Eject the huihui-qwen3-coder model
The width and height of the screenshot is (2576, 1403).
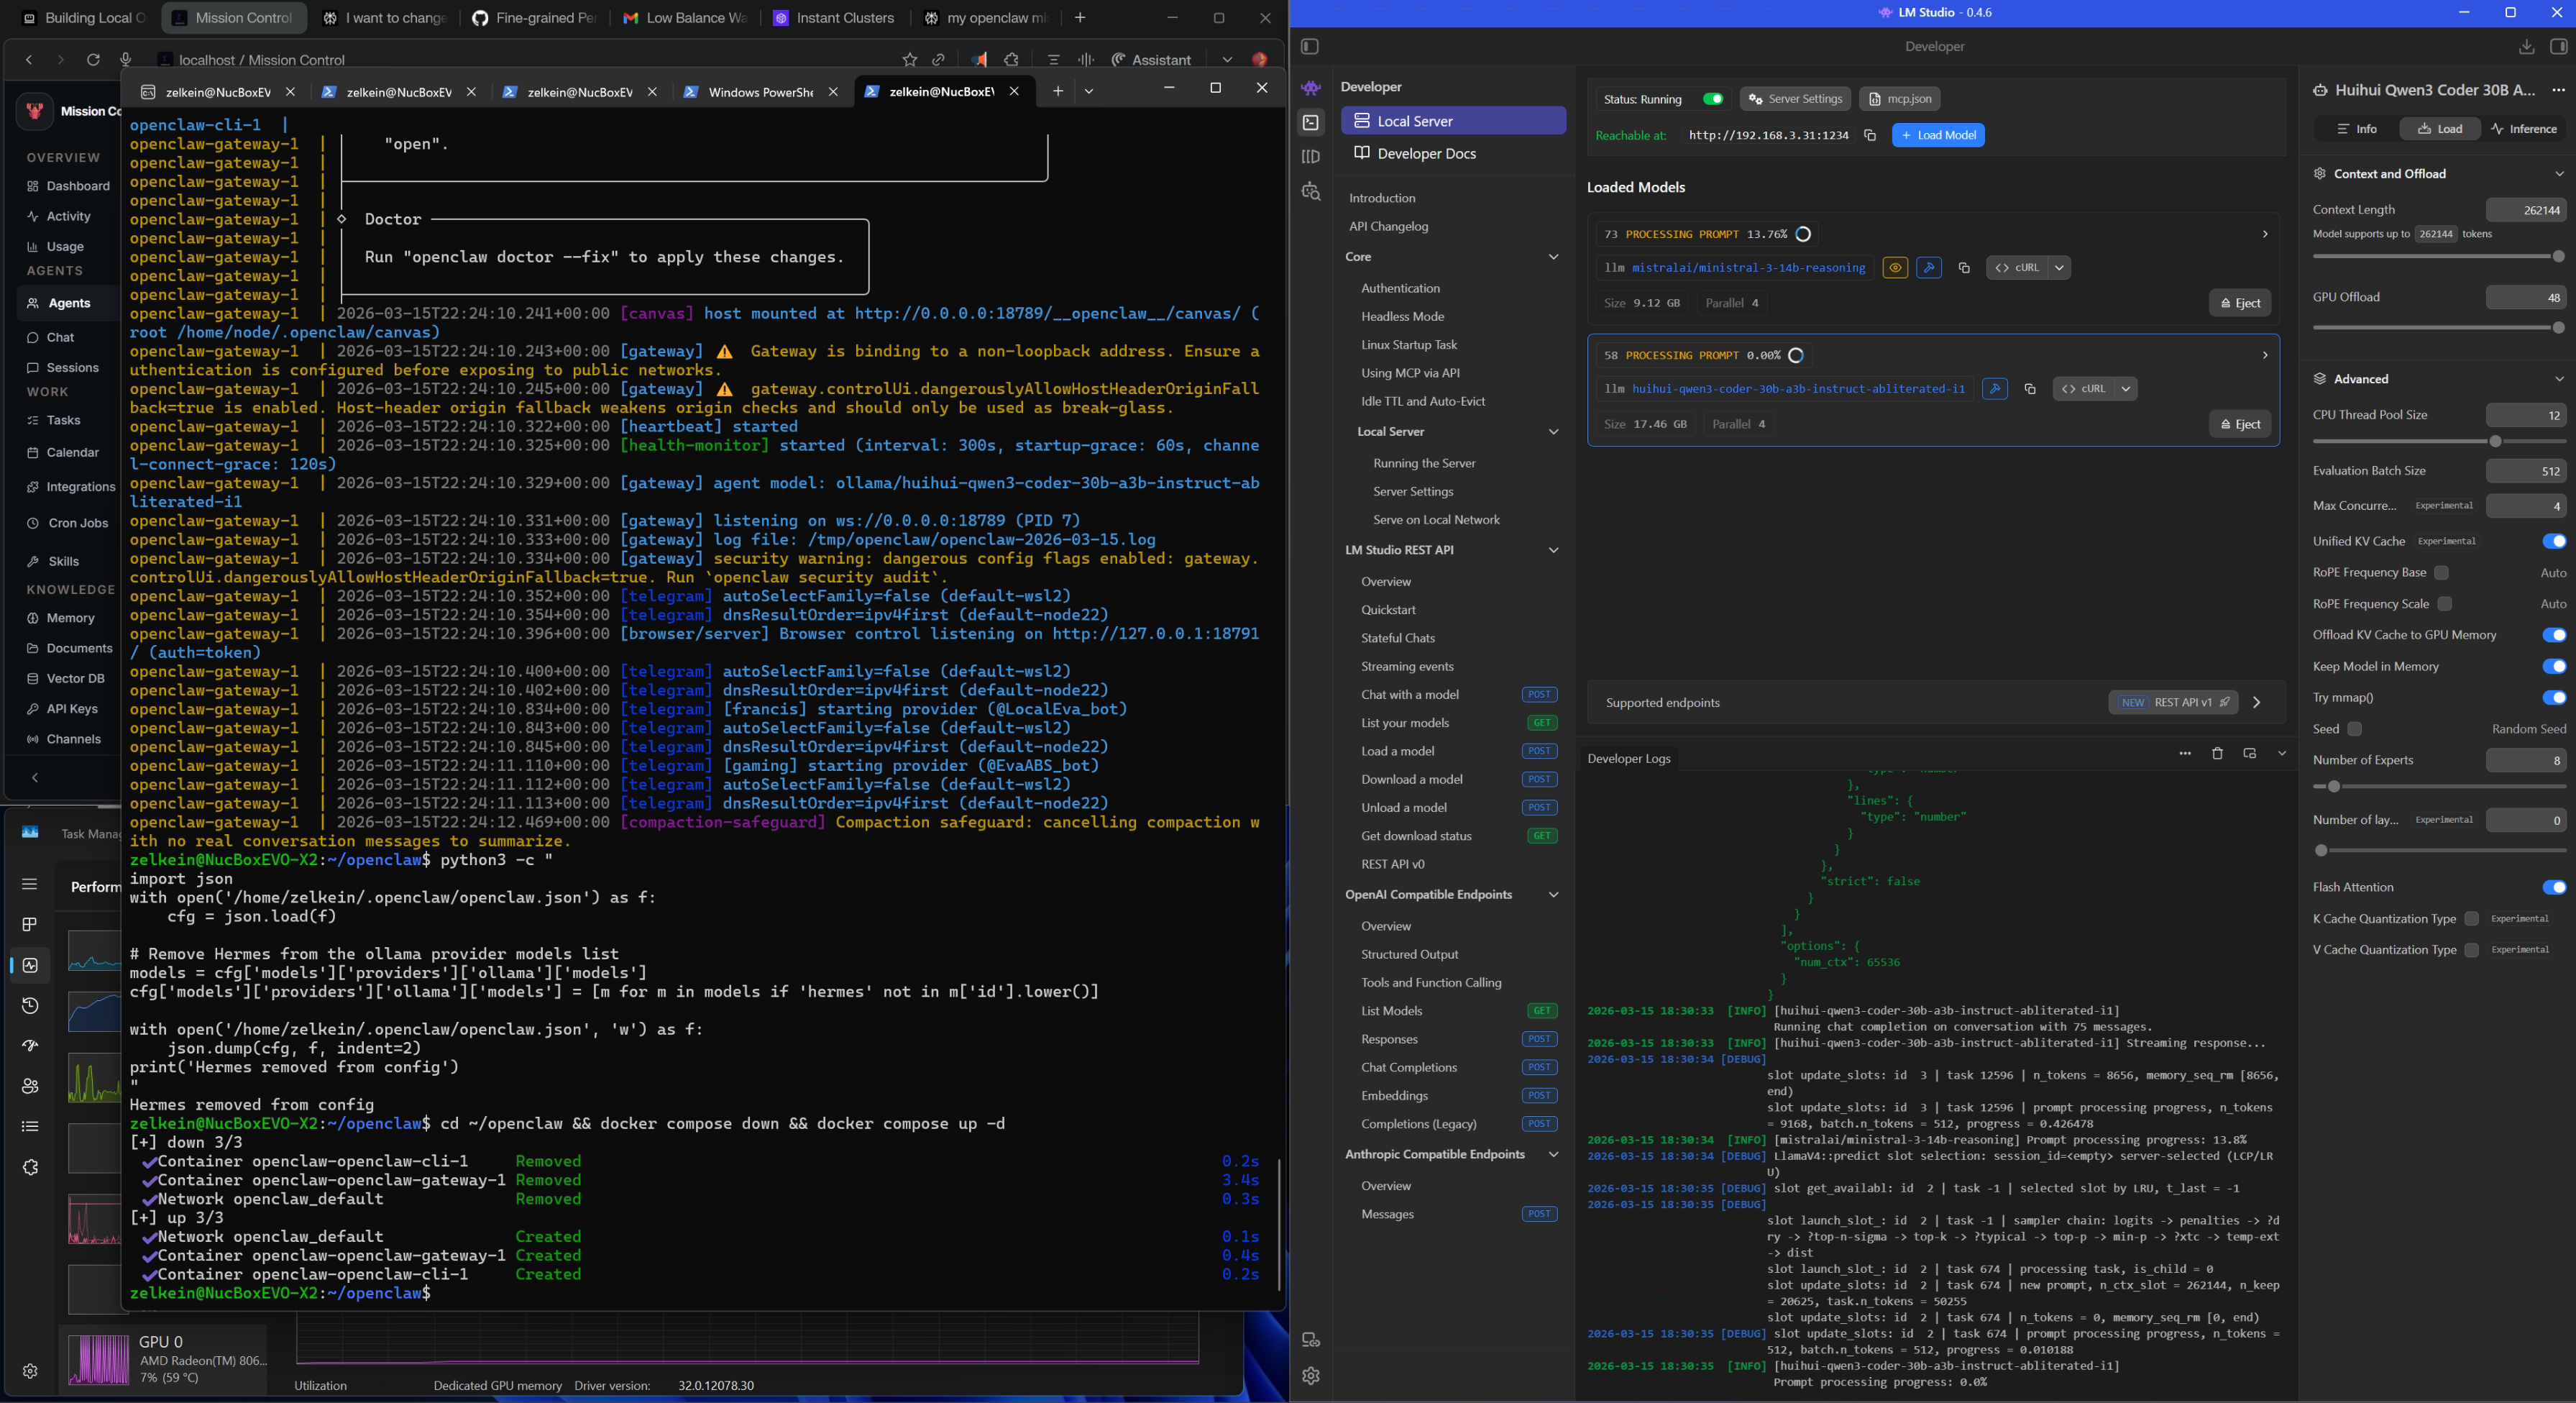(x=2239, y=424)
